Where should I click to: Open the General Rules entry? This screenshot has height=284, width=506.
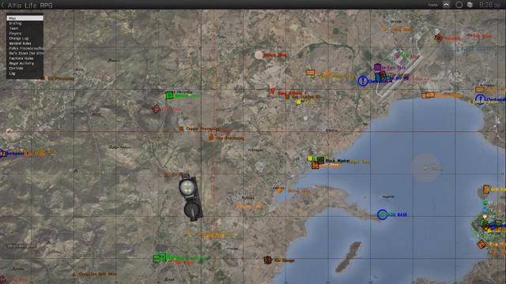[25, 43]
